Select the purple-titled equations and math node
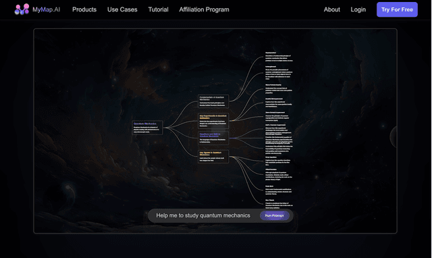The image size is (432, 258). [x=213, y=138]
